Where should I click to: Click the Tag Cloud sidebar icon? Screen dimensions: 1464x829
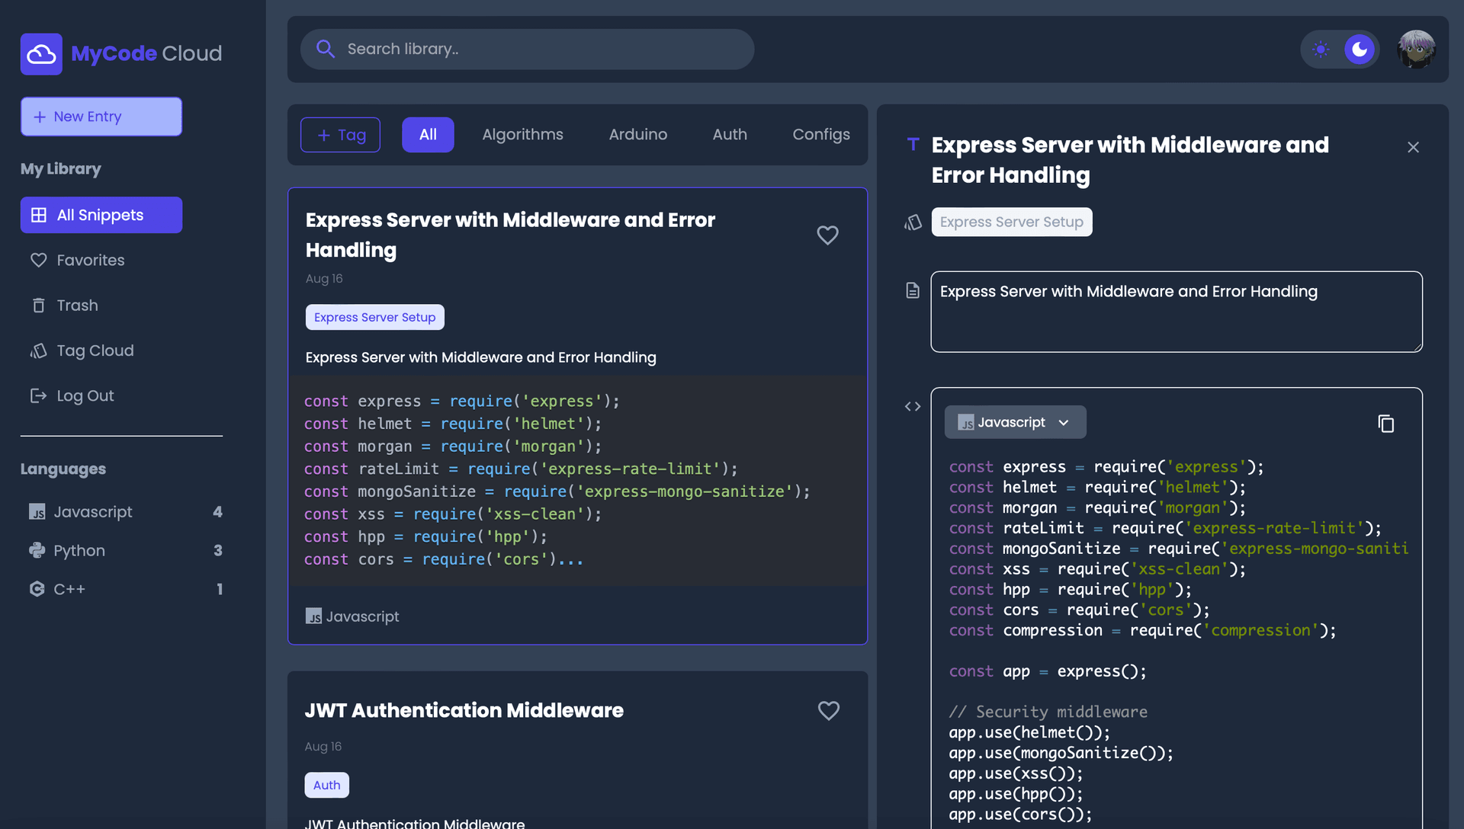[x=37, y=350]
